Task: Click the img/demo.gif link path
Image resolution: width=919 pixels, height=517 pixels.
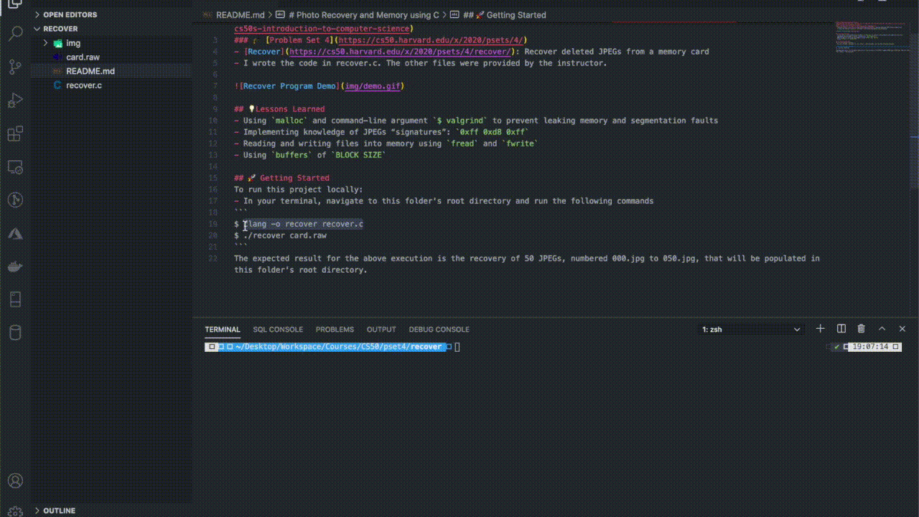Action: (373, 86)
